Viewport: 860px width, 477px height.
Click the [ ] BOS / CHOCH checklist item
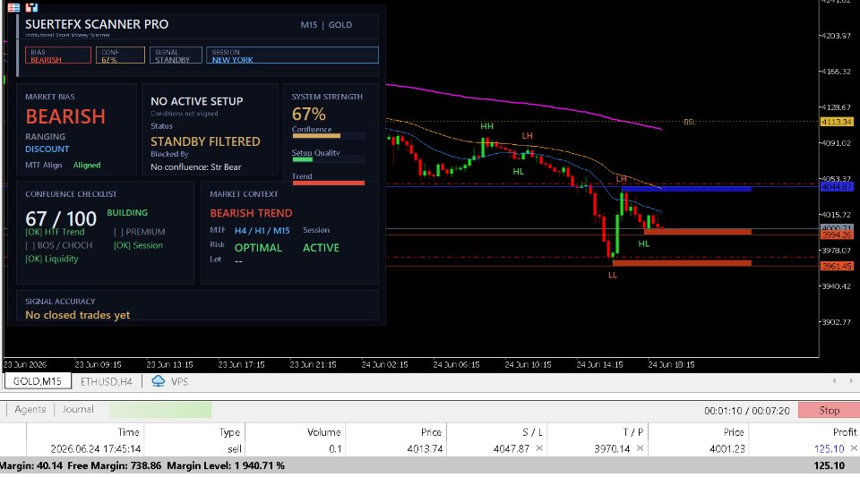pyautogui.click(x=59, y=245)
